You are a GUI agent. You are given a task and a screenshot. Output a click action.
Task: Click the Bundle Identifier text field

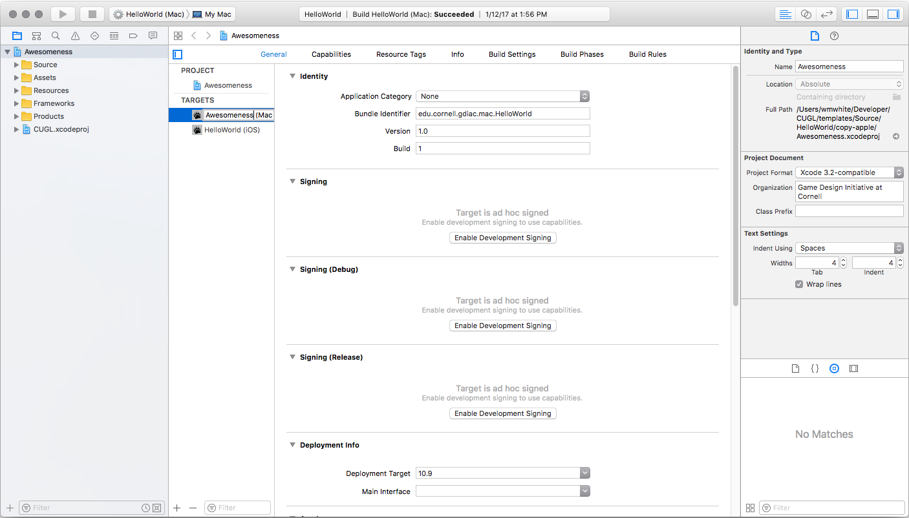tap(503, 114)
